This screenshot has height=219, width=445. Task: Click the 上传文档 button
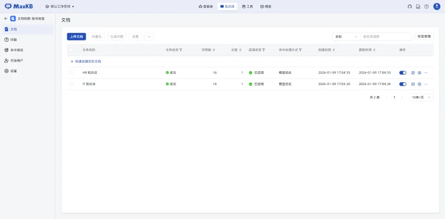[76, 37]
